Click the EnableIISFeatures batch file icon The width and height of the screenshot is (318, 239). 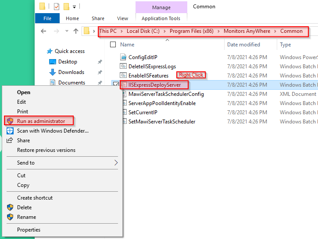pos(123,76)
